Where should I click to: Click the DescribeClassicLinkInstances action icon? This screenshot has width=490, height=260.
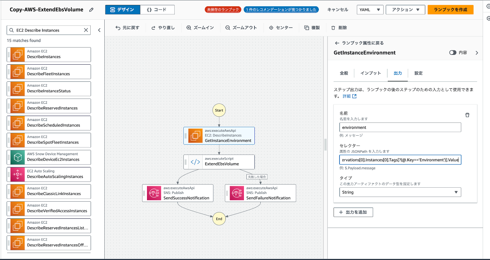[17, 192]
